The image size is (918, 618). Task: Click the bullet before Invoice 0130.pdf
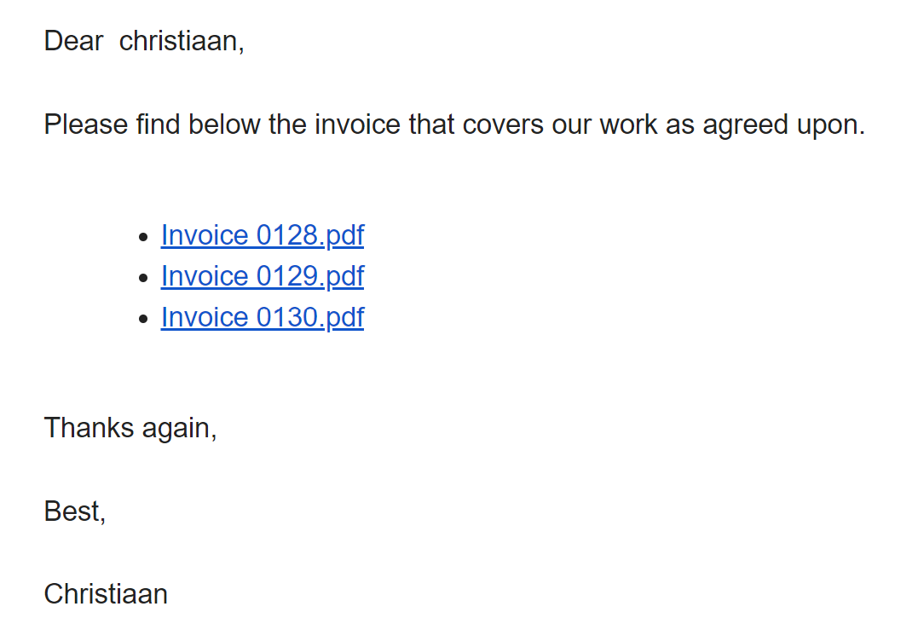[144, 319]
